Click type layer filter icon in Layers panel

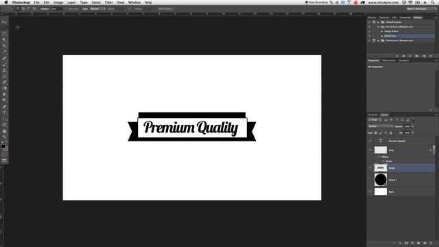[396, 120]
